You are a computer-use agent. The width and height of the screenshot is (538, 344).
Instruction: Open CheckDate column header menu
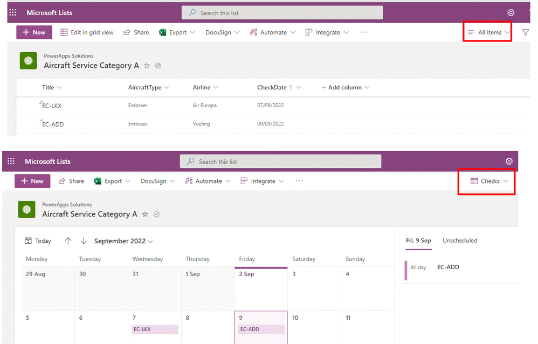tap(279, 87)
